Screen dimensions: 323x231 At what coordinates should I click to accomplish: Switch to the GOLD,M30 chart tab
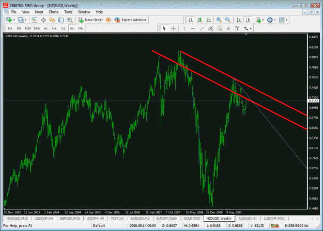192,219
